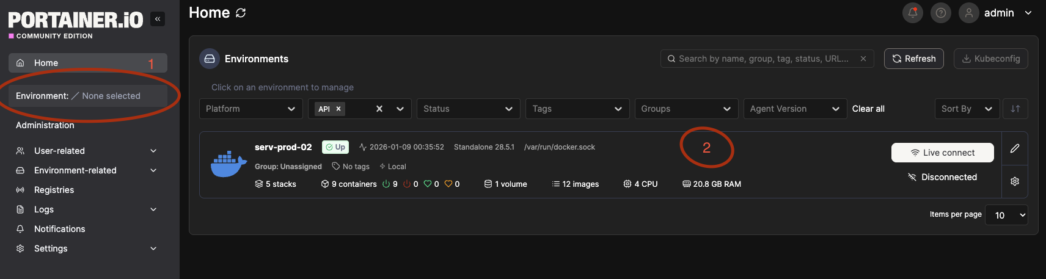
Task: Click Environment: None selected label
Action: point(88,96)
